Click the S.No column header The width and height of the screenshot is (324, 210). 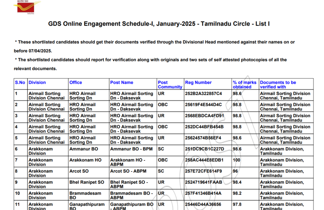pos(20,82)
